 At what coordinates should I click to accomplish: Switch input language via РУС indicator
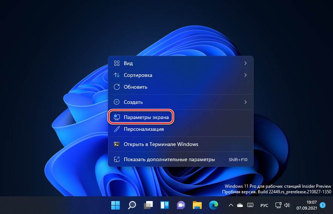click(264, 205)
